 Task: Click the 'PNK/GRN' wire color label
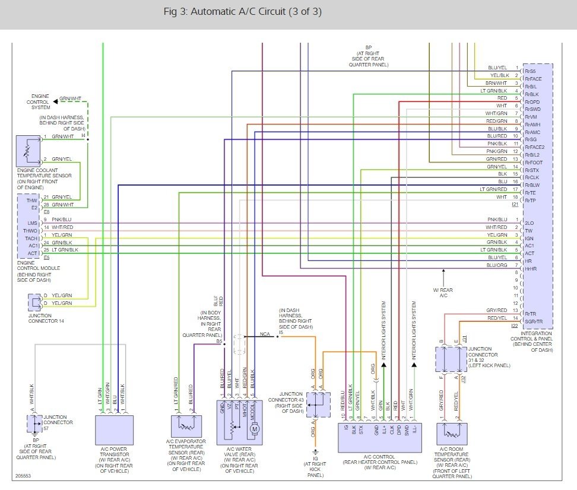(x=497, y=151)
